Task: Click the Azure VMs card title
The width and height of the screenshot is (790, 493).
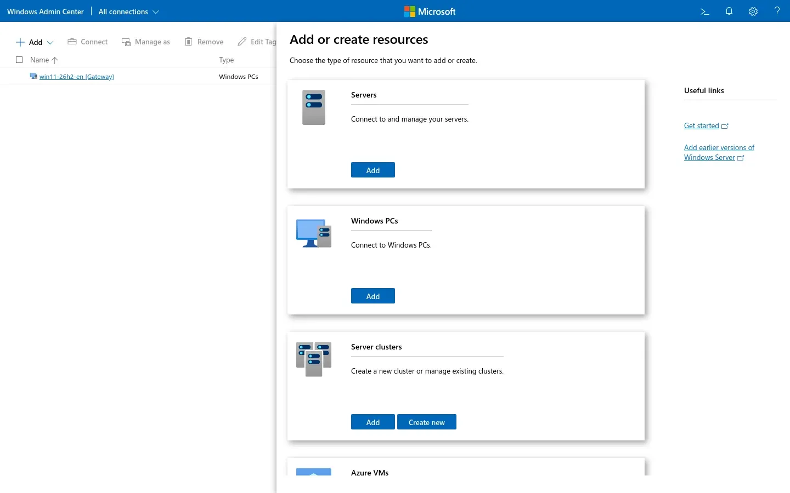Action: pos(370,472)
